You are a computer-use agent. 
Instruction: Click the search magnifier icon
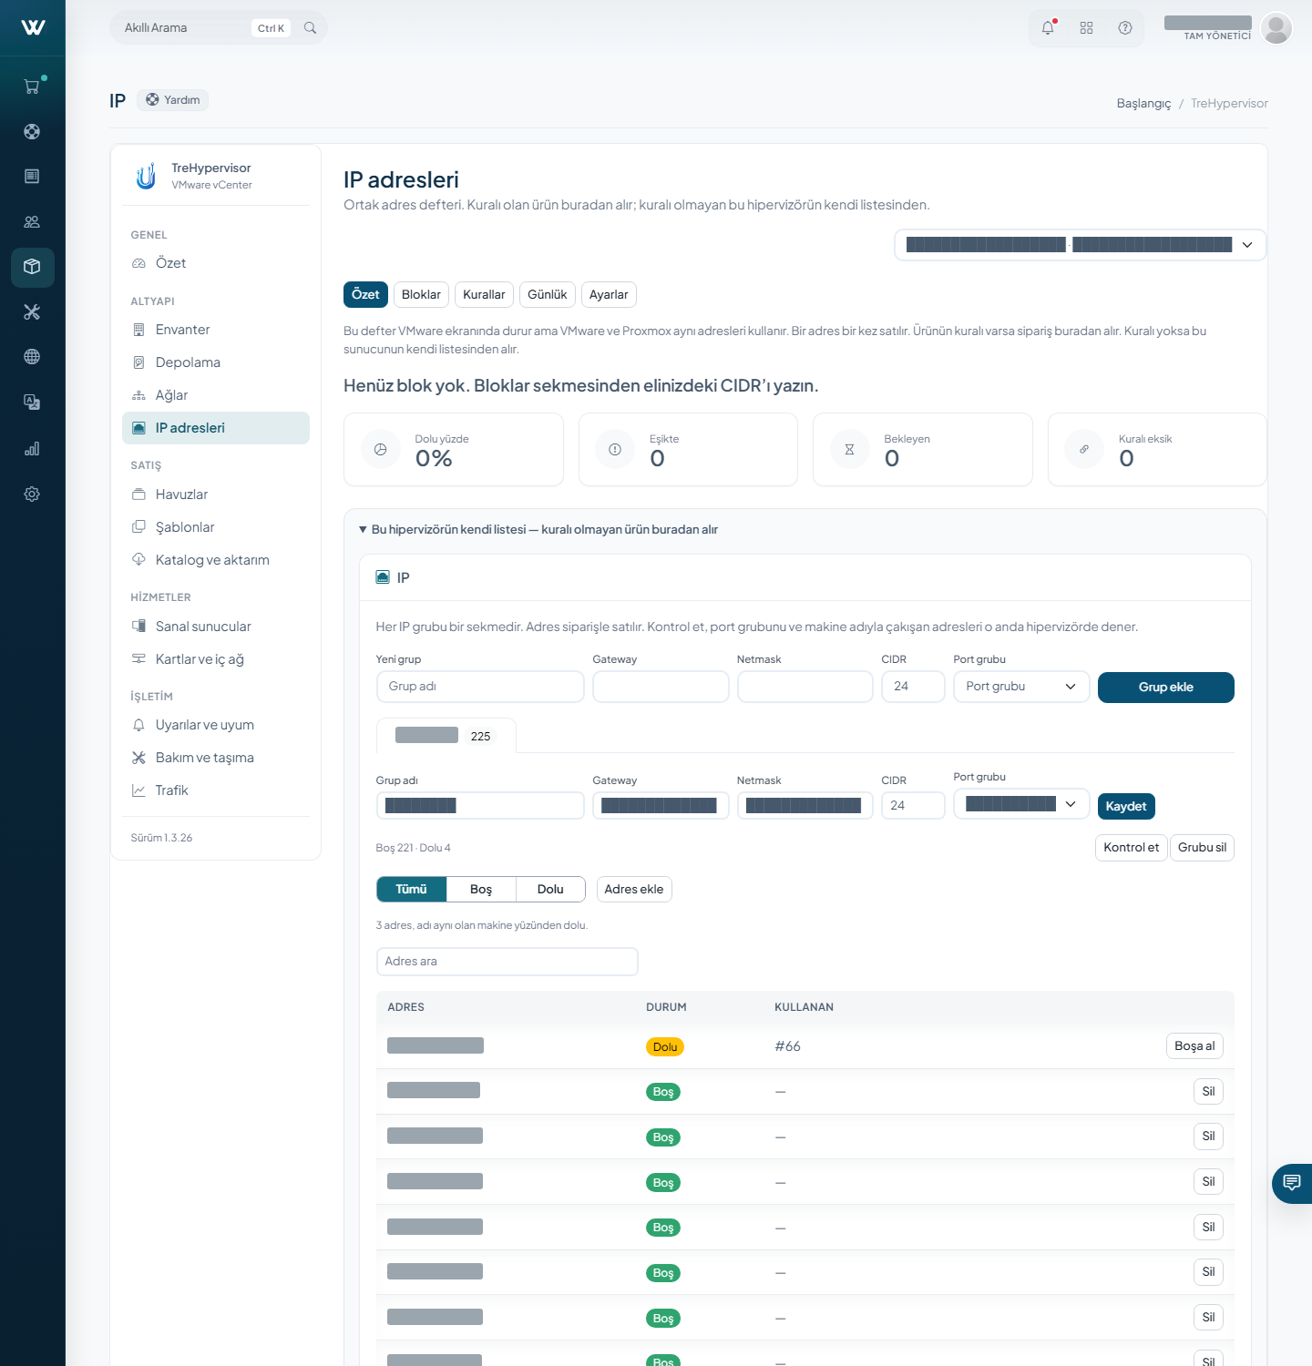click(310, 28)
